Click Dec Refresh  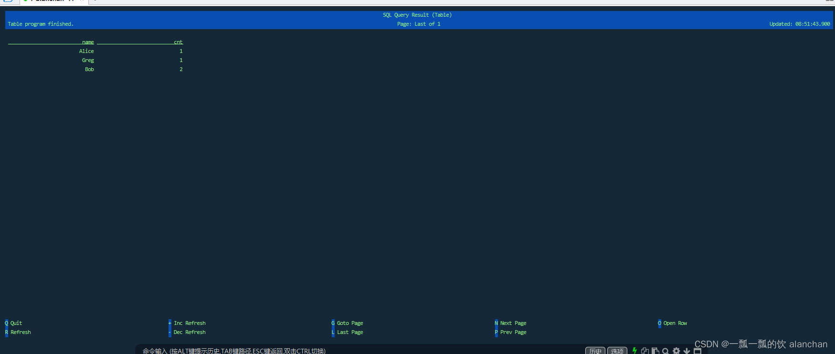(190, 332)
